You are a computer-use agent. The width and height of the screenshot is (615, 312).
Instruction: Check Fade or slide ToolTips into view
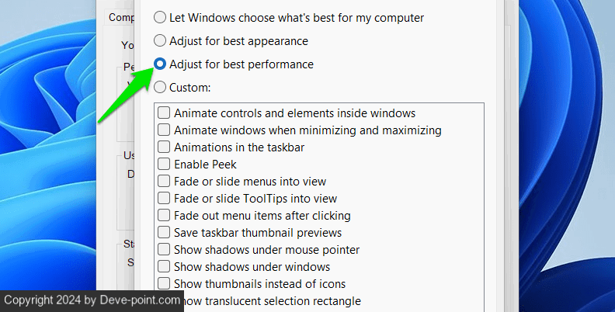click(165, 199)
